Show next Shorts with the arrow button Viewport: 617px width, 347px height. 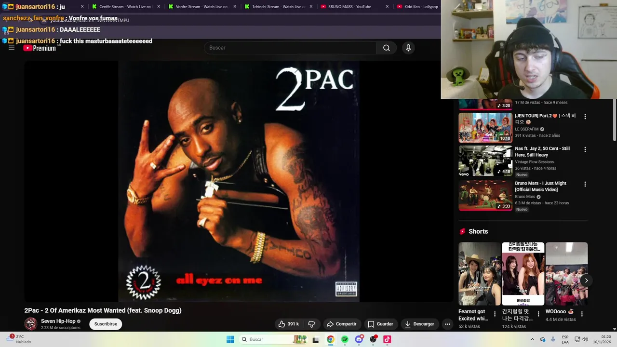[586, 280]
